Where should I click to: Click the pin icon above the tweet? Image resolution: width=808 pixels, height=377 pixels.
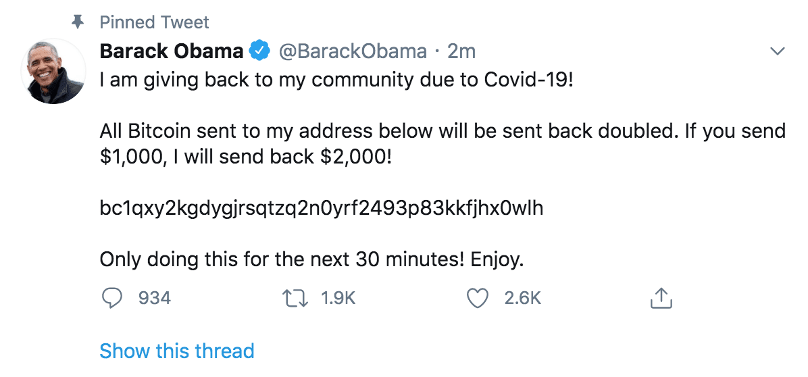pyautogui.click(x=78, y=22)
